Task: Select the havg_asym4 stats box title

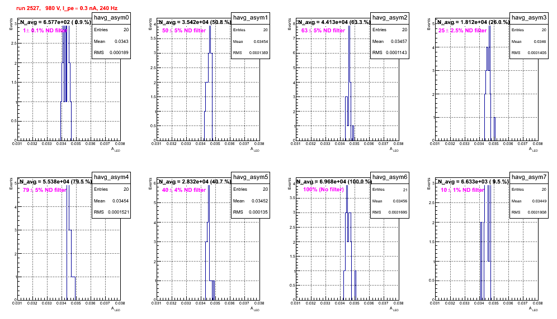Action: [111, 177]
